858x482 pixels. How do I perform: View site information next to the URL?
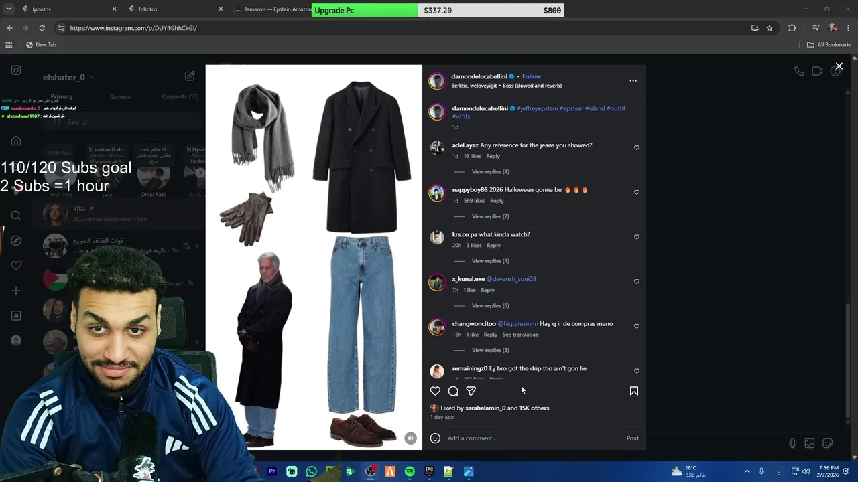61,28
